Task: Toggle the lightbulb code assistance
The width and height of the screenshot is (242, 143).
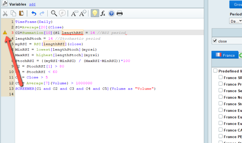Action: 95,13
